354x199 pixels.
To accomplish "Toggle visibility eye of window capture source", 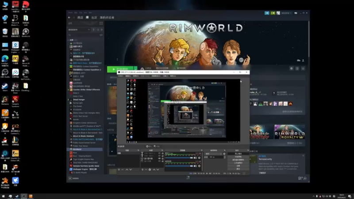I will click(159, 161).
